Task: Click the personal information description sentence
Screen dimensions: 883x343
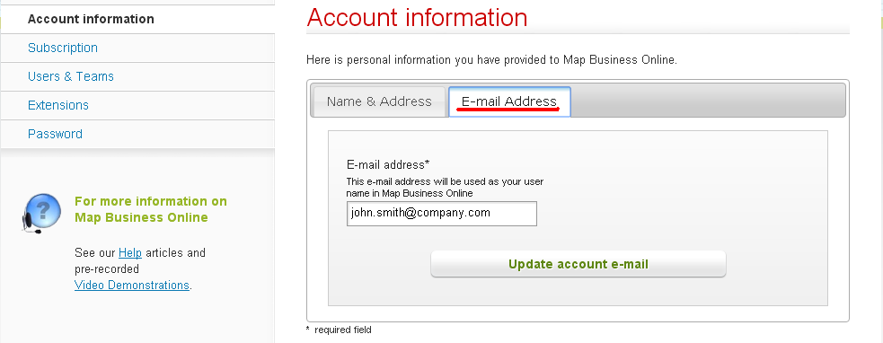Action: tap(491, 59)
